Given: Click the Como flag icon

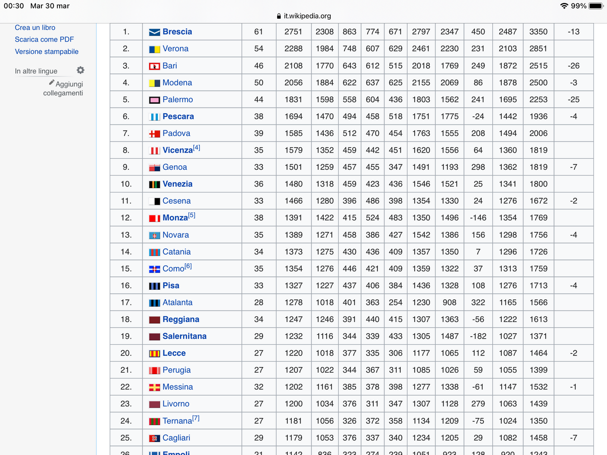Looking at the screenshot, I should (x=154, y=269).
